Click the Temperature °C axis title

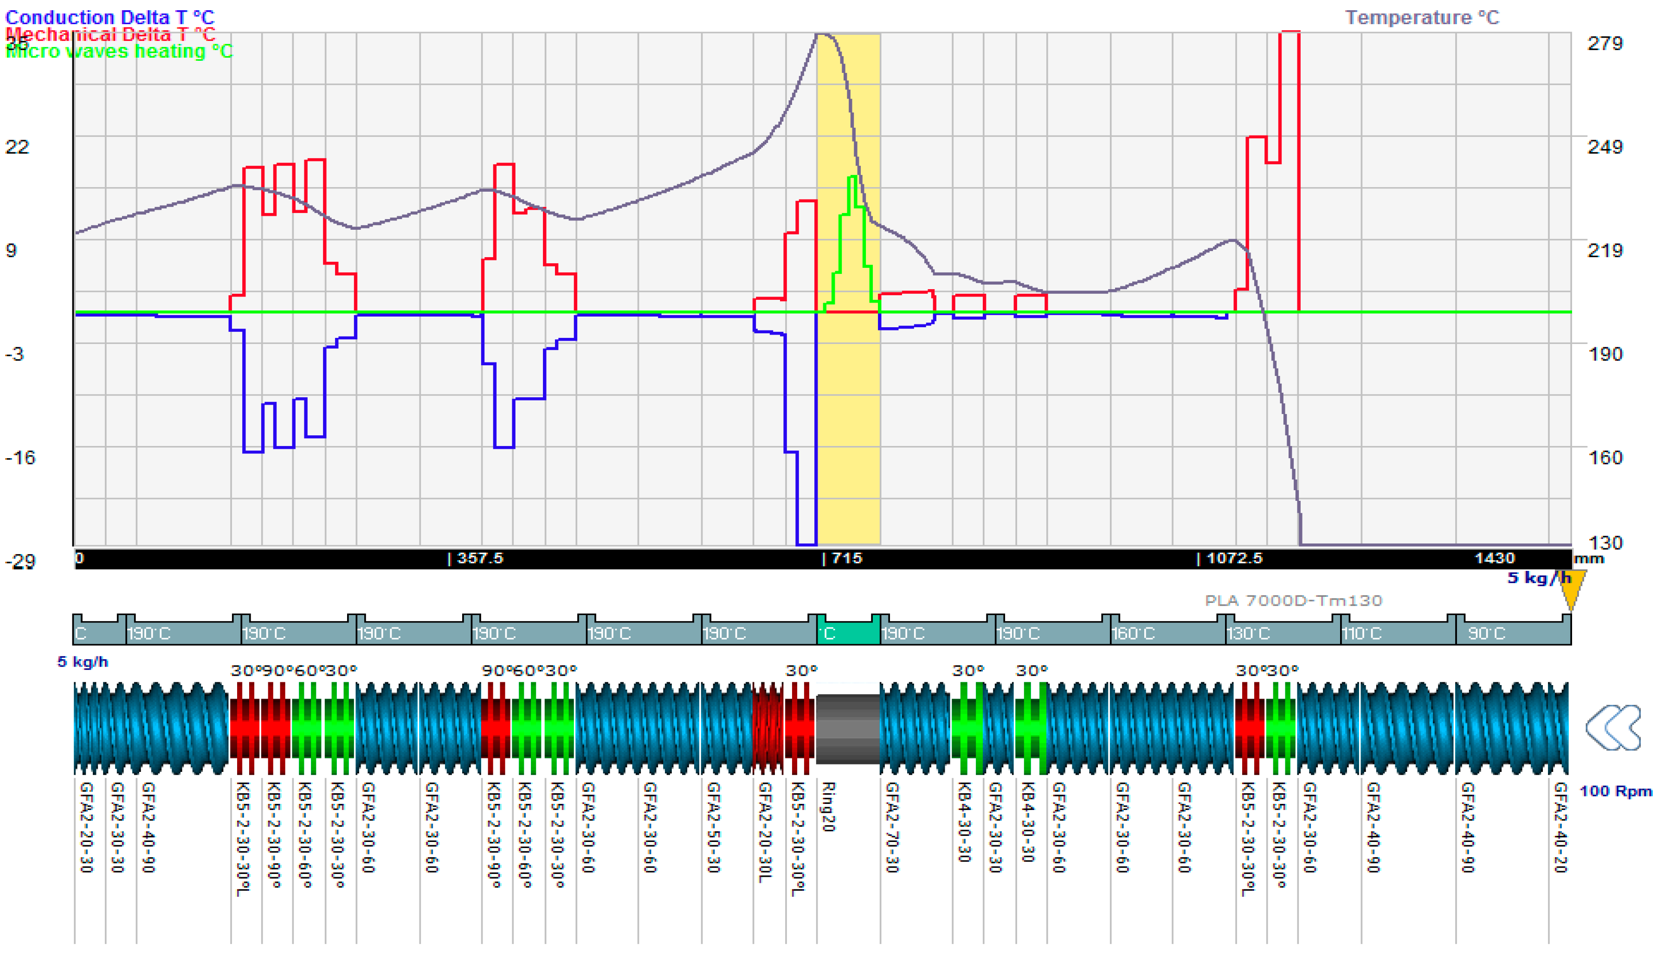click(1422, 17)
